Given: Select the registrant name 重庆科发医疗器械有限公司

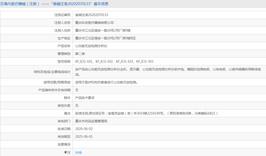Looking at the screenshot, I should point(94,23).
